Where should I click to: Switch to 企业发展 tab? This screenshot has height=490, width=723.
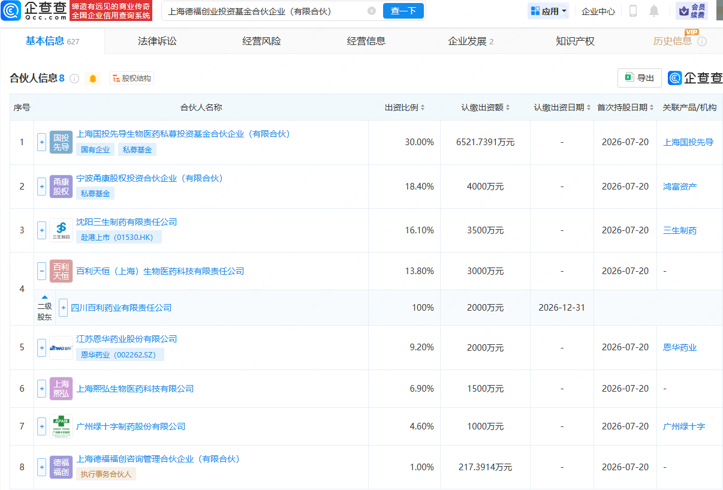[471, 41]
